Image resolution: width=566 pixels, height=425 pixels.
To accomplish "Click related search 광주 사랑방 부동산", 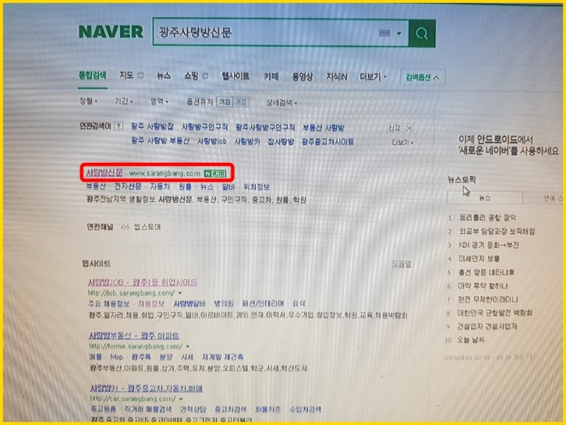I will (x=161, y=140).
